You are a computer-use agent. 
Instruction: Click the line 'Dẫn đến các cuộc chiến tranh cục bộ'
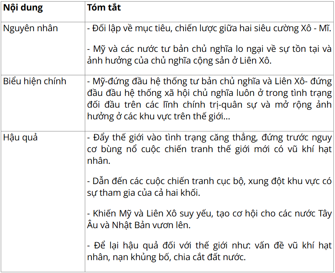tap(209, 181)
